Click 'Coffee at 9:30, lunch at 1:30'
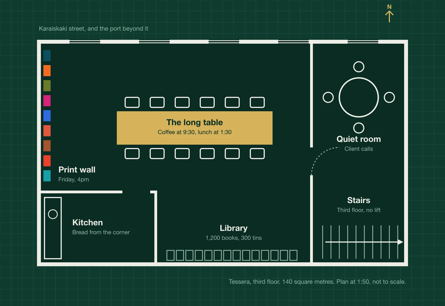Viewport: 445px width, 306px height. pos(195,132)
